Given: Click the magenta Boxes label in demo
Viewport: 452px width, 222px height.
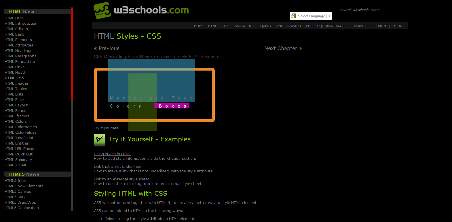Looking at the screenshot, I should [172, 106].
